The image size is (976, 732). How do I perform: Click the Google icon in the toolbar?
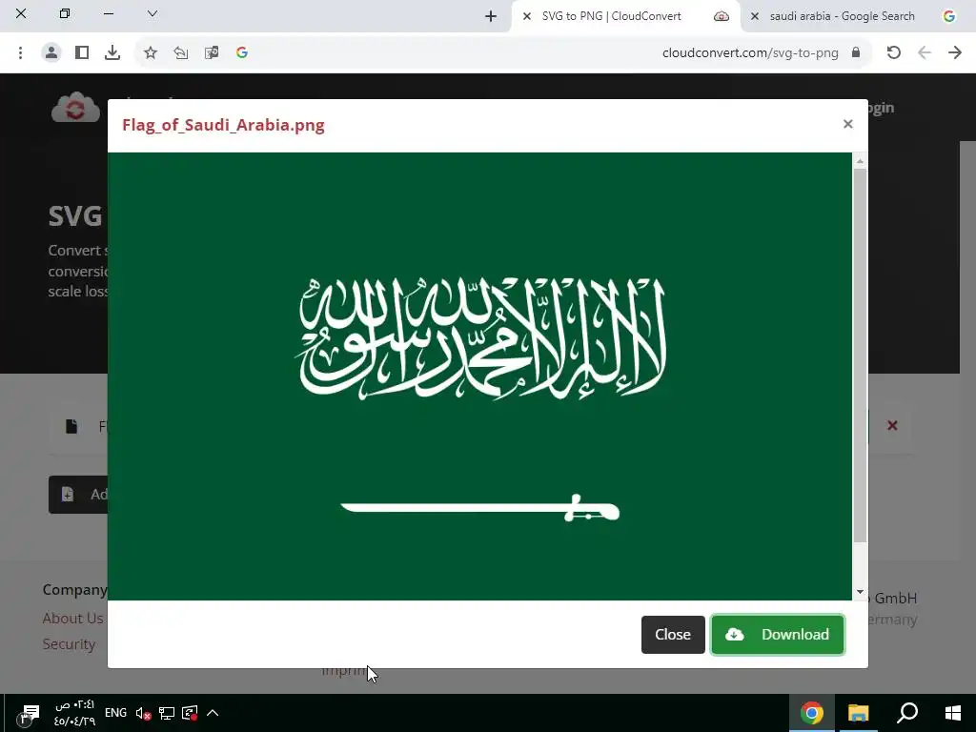(242, 53)
